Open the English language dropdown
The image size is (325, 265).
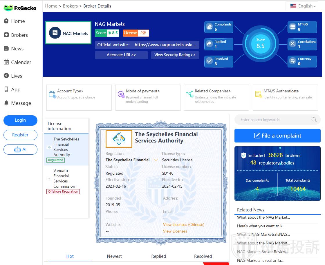303,6
